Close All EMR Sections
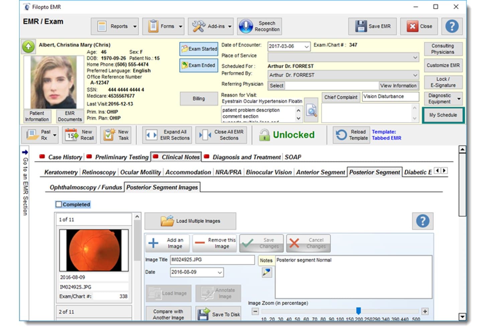Image resolution: width=495 pixels, height=330 pixels. click(x=222, y=135)
